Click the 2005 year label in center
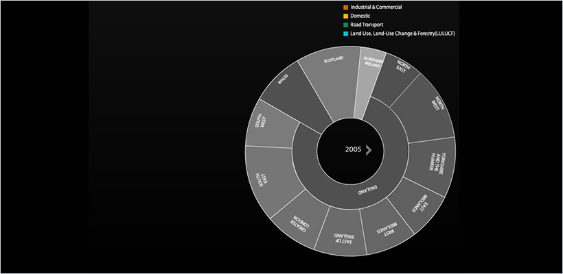Image resolution: width=563 pixels, height=274 pixels. pyautogui.click(x=353, y=150)
